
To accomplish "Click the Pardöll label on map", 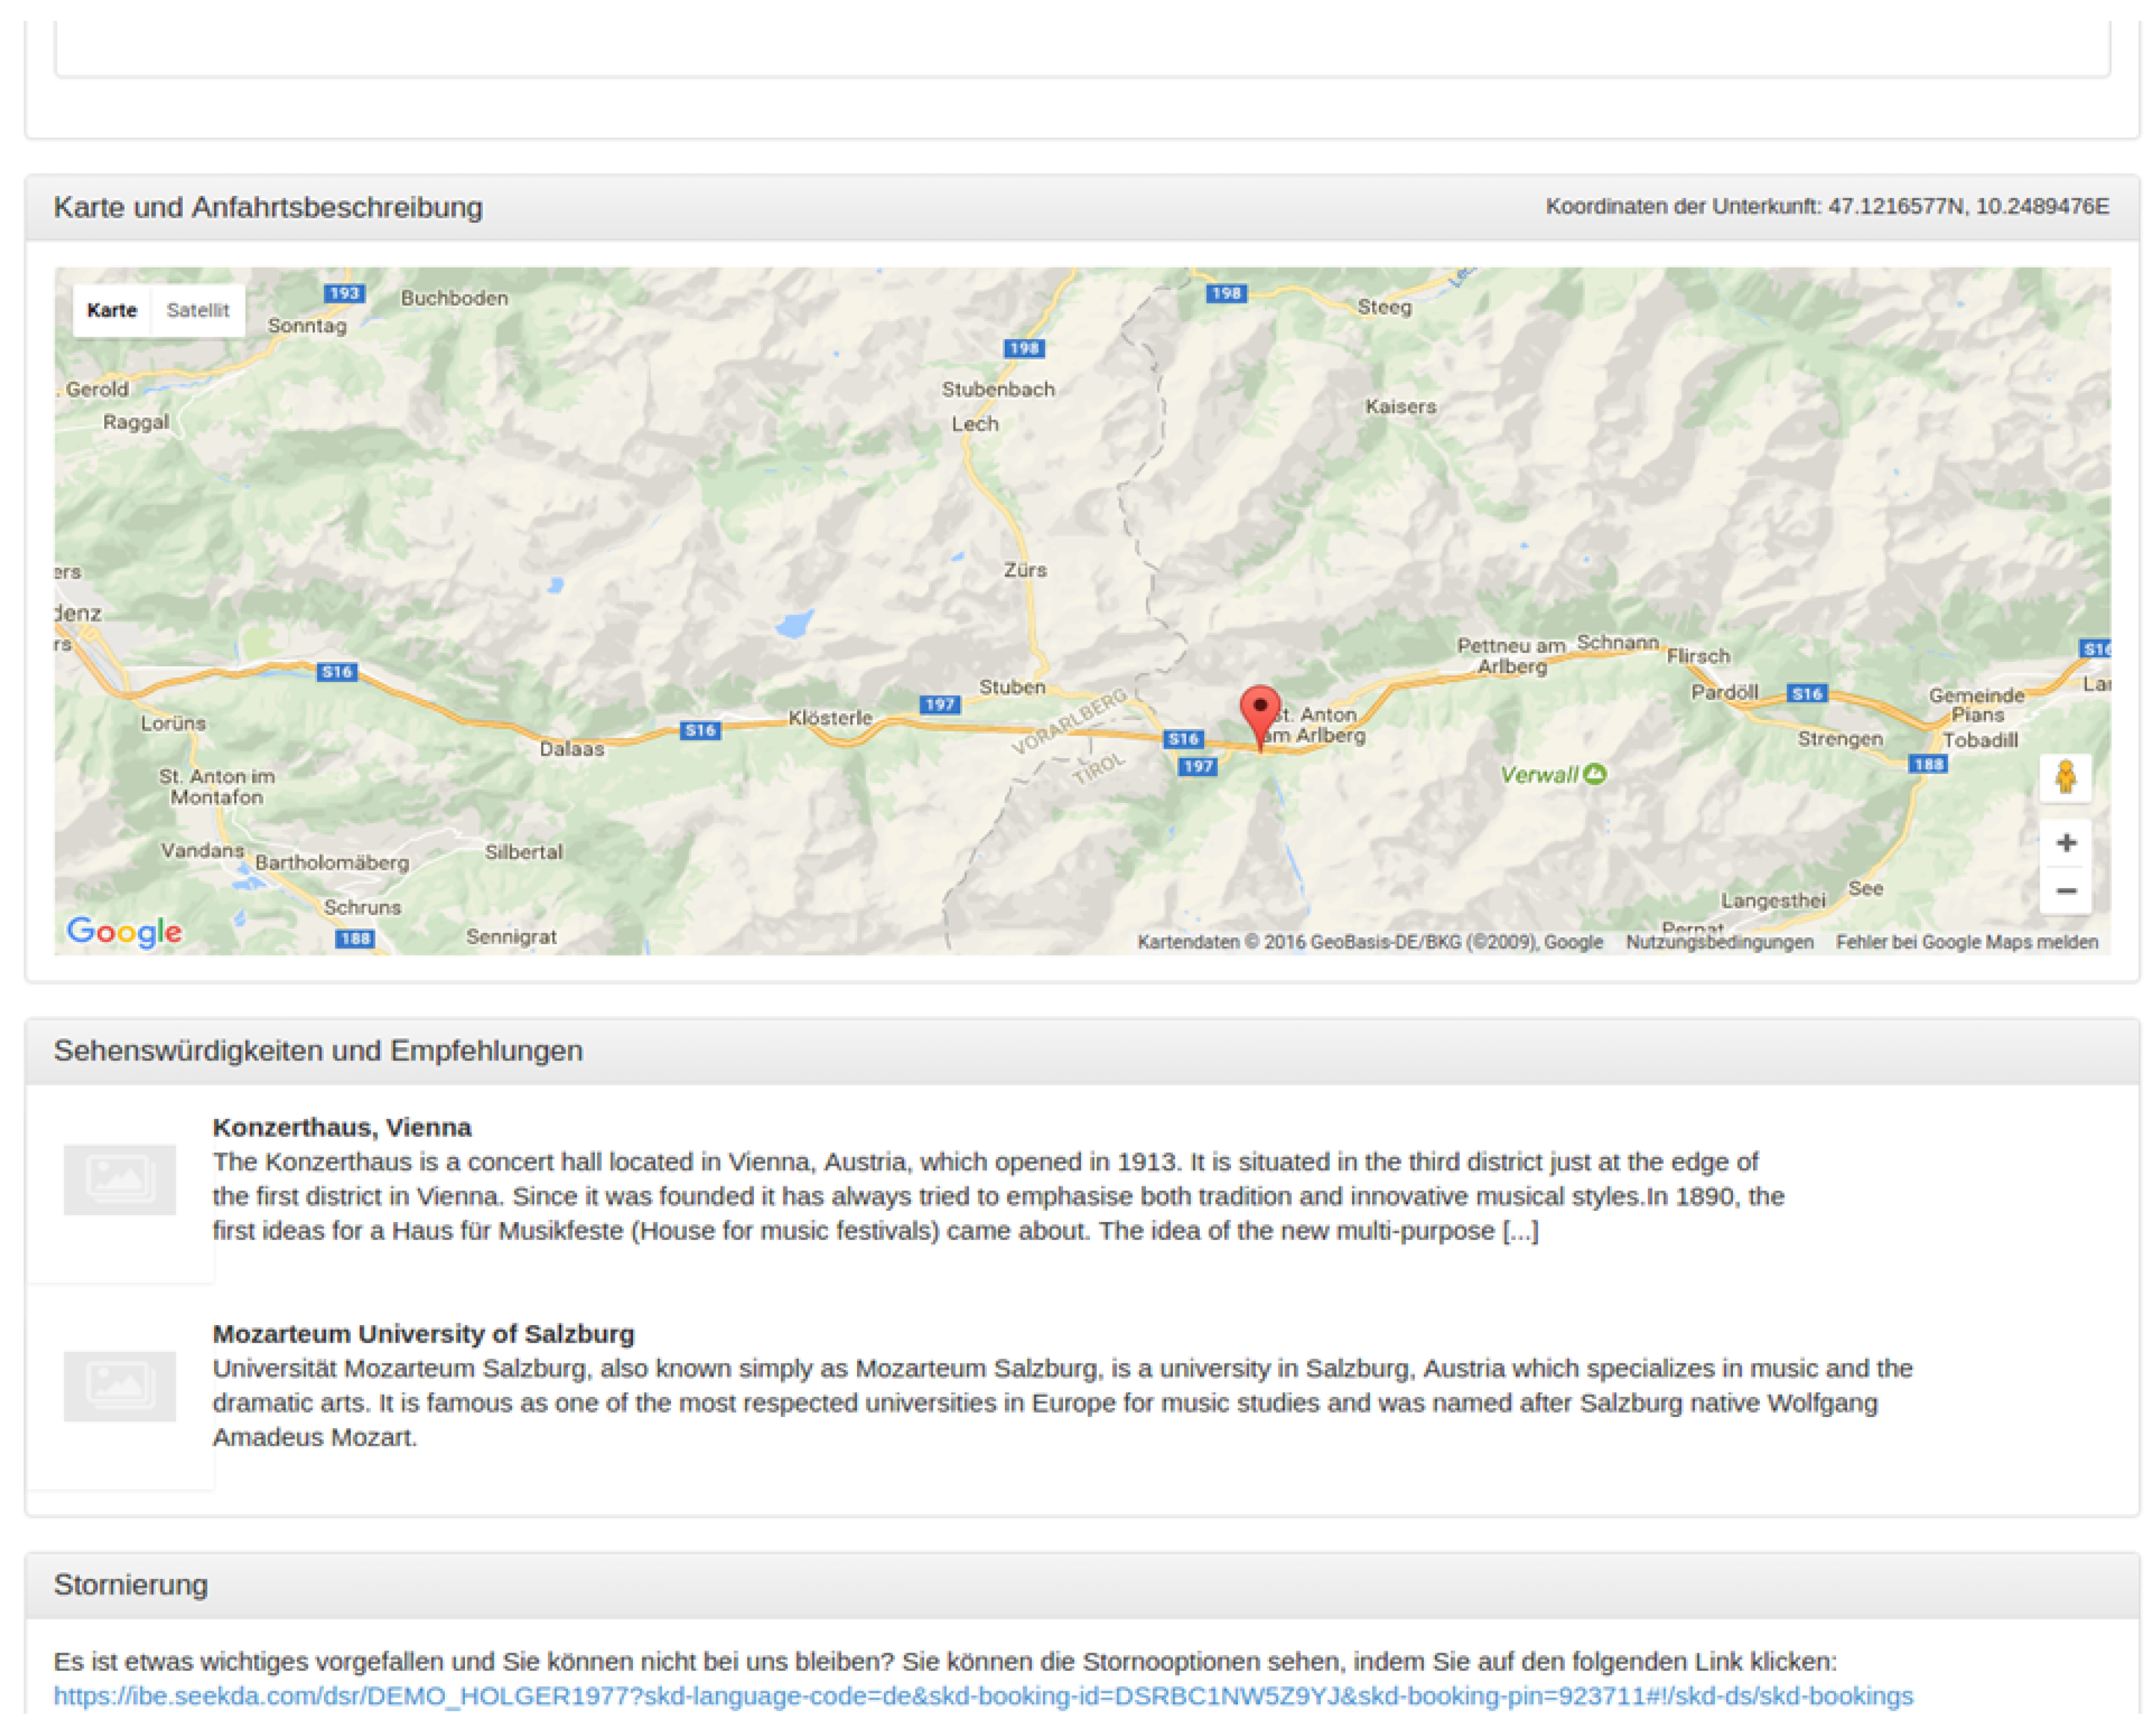I will point(1724,692).
